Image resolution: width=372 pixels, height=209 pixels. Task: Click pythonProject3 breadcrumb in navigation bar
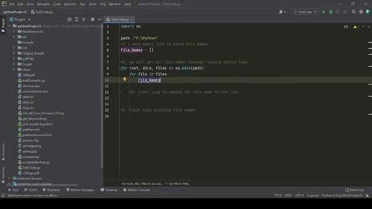(x=15, y=12)
